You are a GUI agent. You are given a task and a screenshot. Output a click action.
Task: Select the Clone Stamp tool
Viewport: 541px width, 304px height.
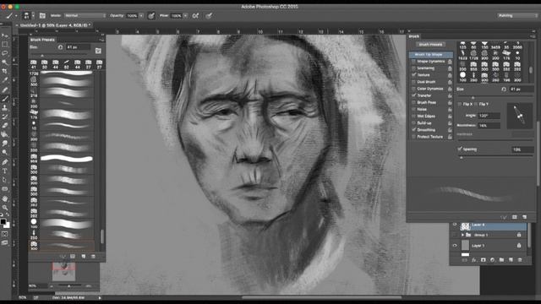pyautogui.click(x=4, y=108)
